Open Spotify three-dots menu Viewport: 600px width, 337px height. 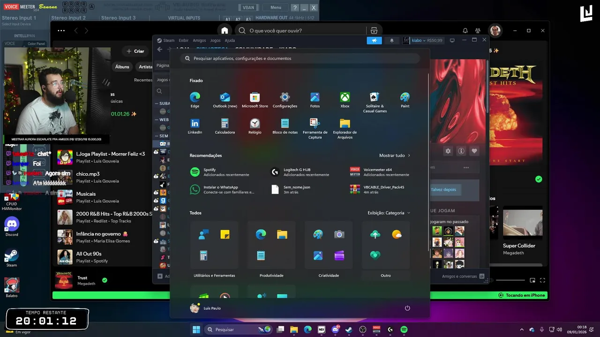click(61, 30)
